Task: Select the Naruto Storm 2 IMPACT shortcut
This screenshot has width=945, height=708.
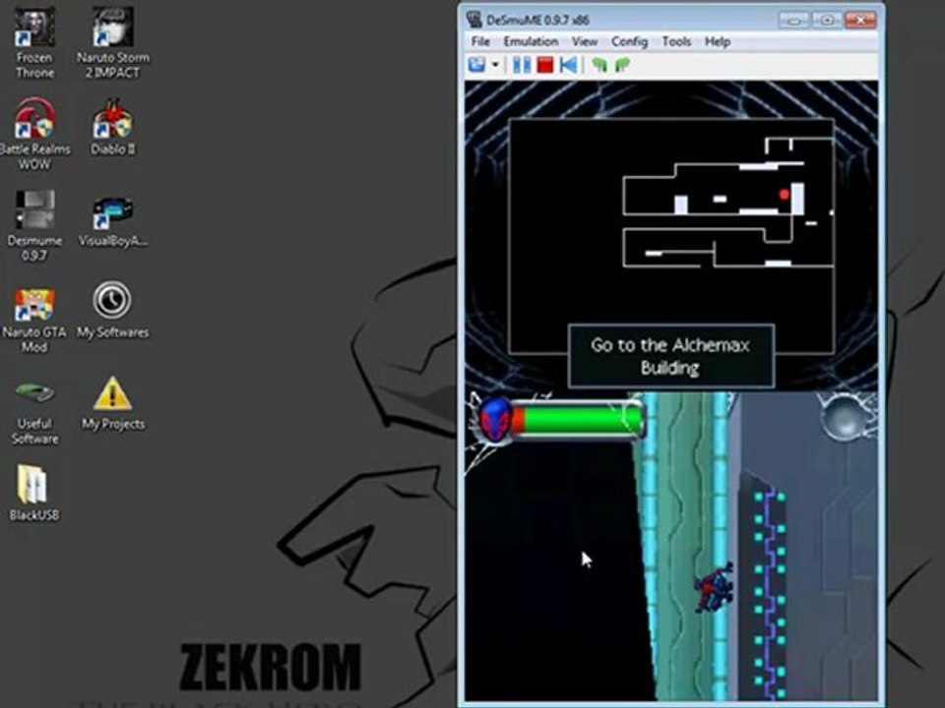Action: (112, 43)
